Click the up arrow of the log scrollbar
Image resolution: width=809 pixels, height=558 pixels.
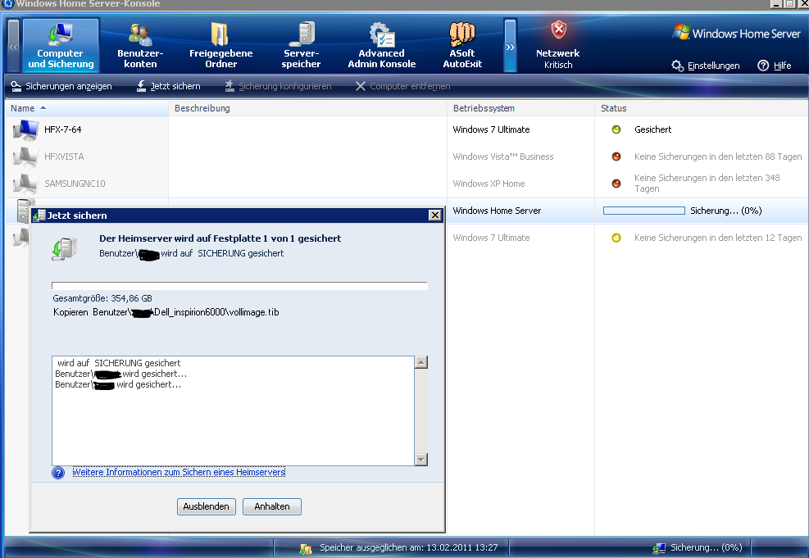click(x=421, y=362)
